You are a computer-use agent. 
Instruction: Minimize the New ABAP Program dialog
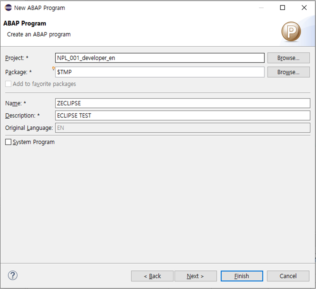point(261,8)
